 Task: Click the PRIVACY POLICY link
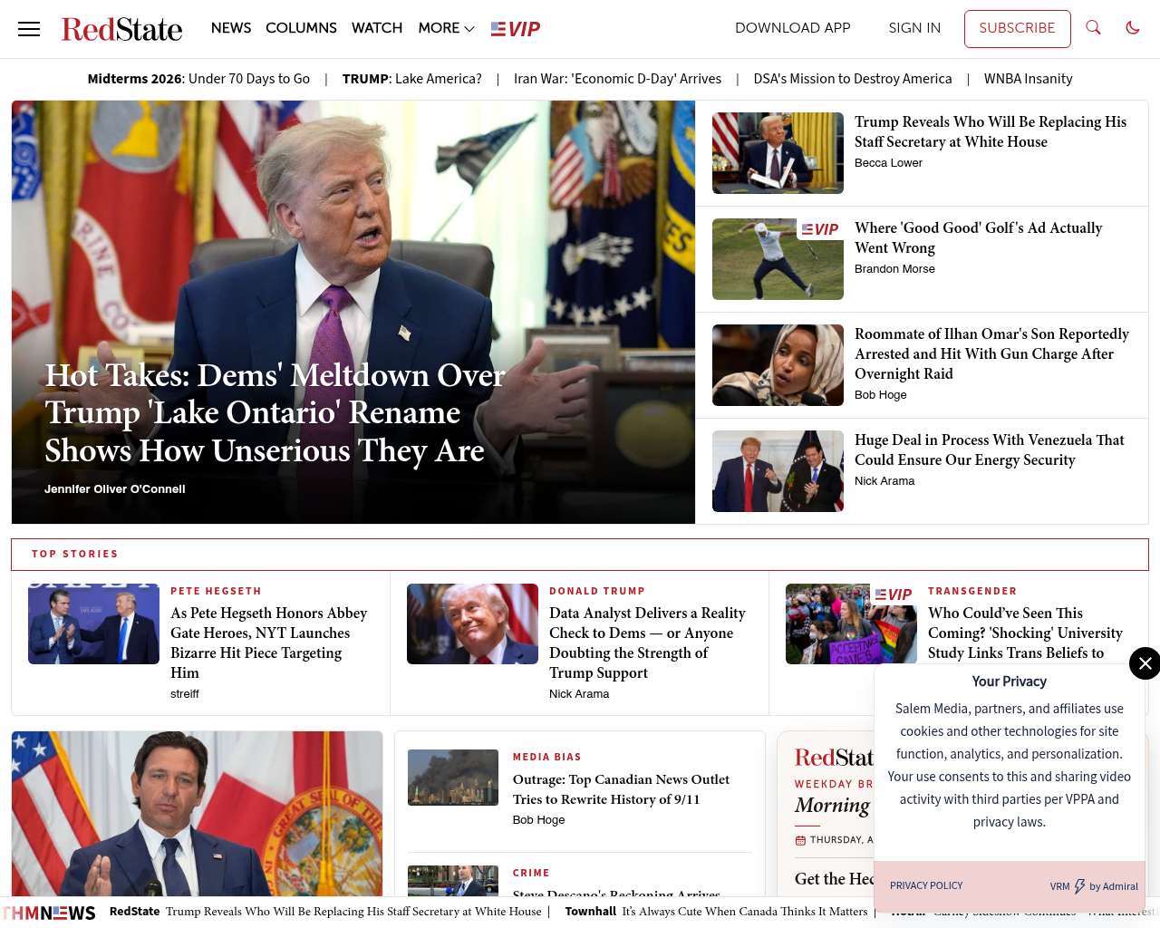(926, 886)
